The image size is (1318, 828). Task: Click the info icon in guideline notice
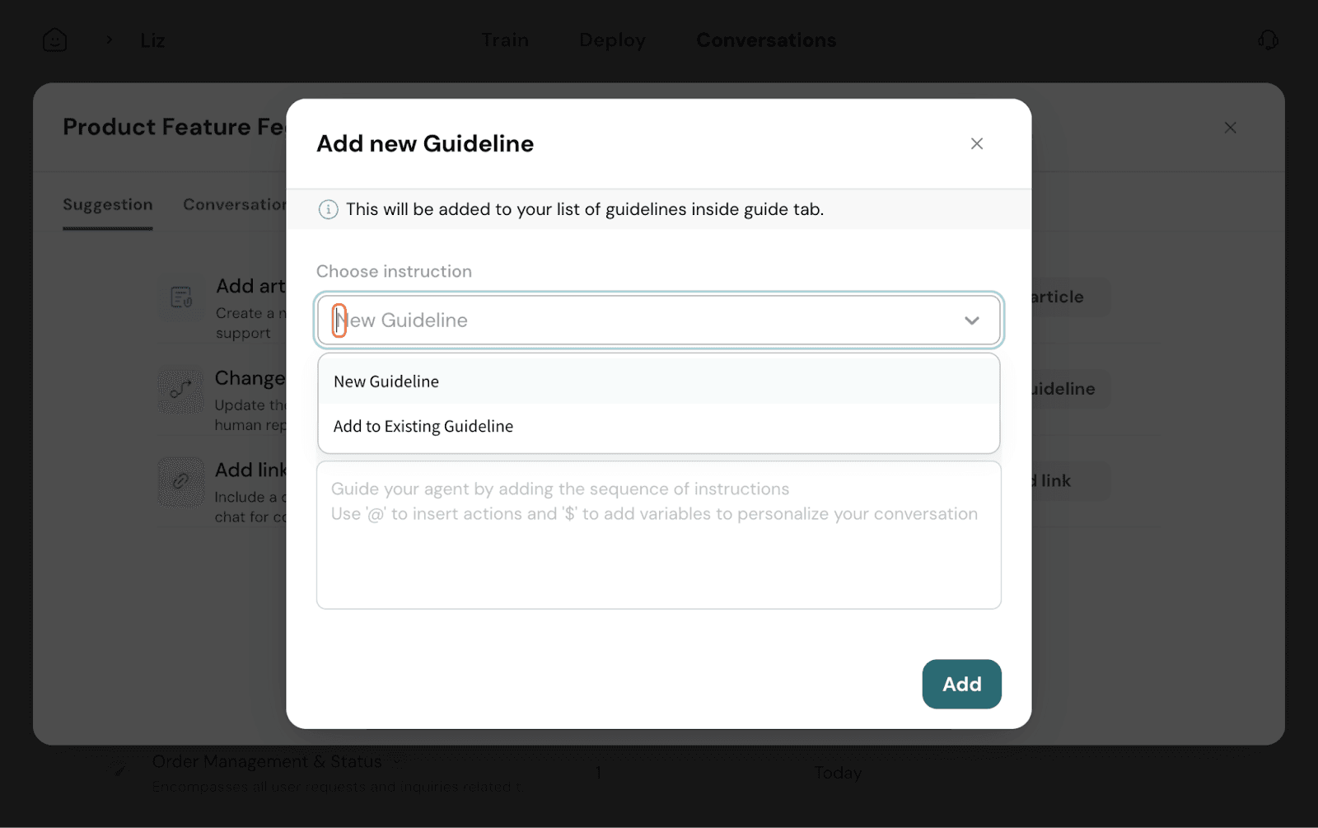(328, 209)
